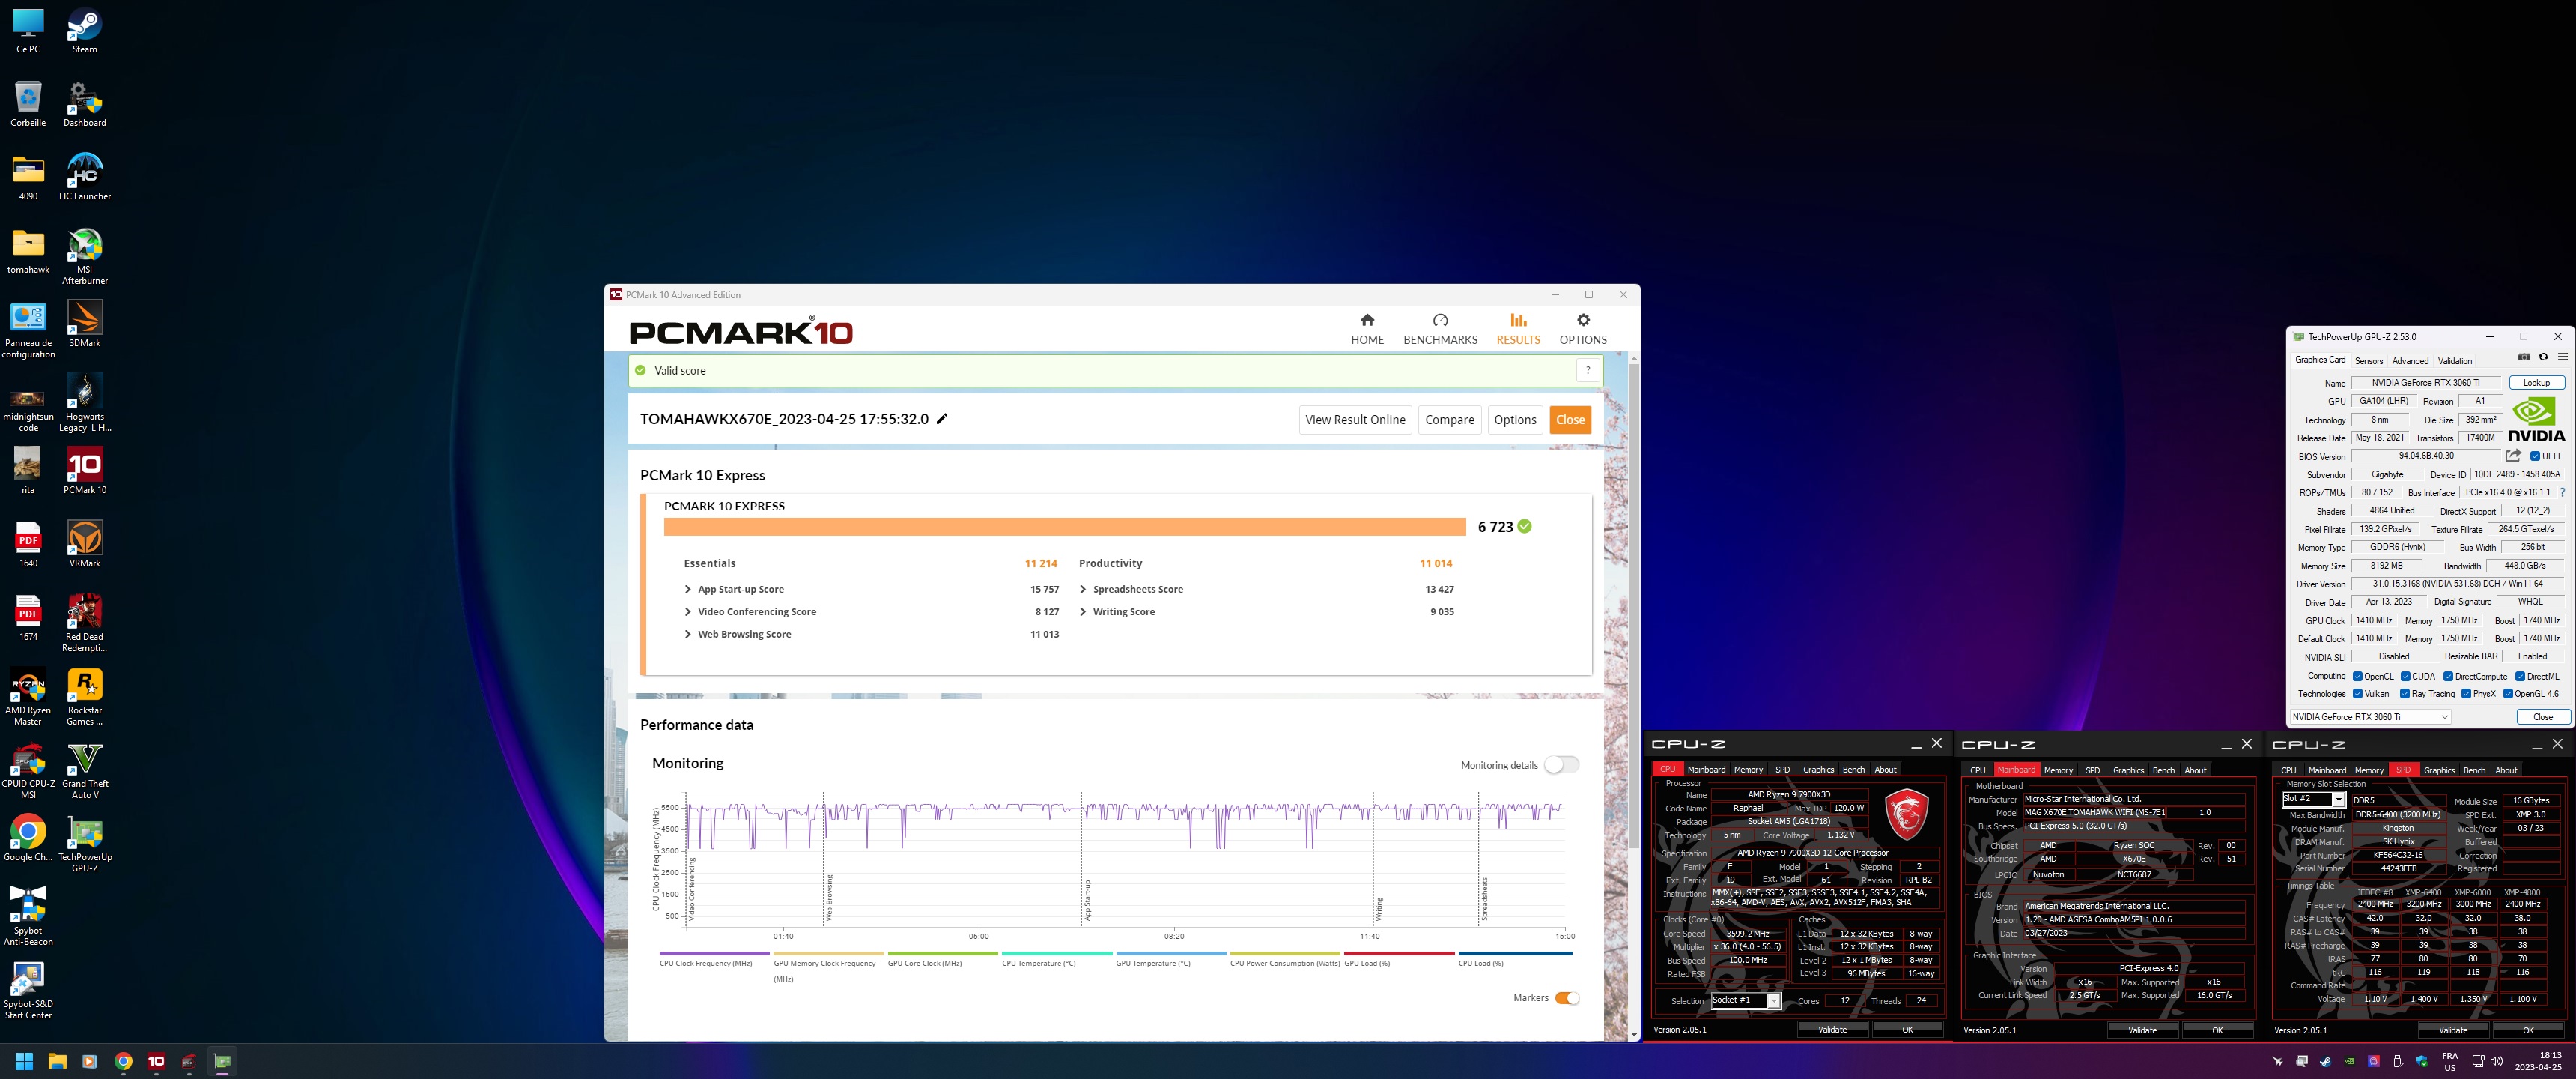Toggle the CUDA checkbox in GPU-Z
2576x1079 pixels.
tap(2406, 677)
